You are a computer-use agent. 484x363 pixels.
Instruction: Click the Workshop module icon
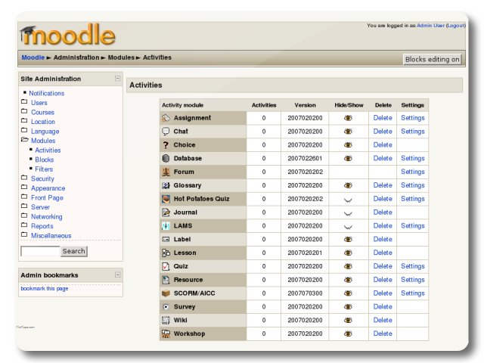tap(166, 334)
